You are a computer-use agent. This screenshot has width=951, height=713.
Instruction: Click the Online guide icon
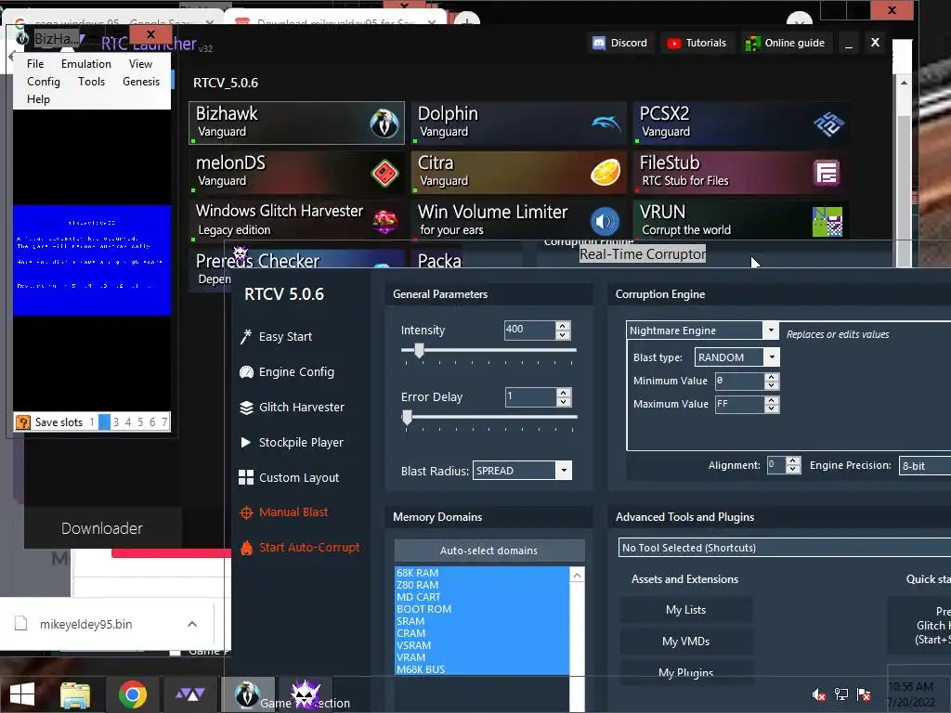(752, 44)
